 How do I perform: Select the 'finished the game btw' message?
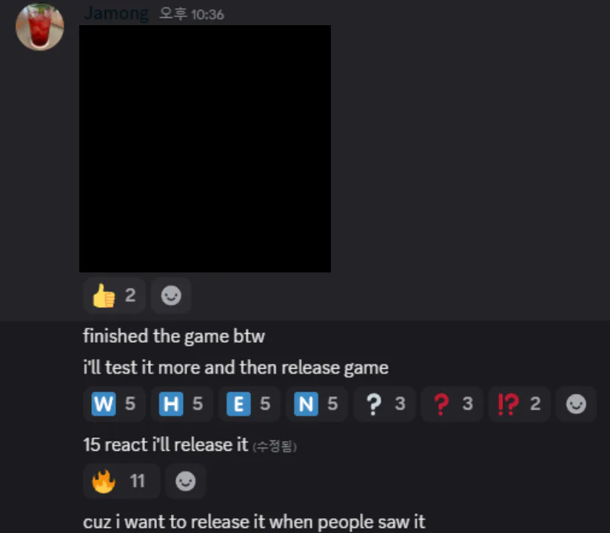click(x=174, y=336)
